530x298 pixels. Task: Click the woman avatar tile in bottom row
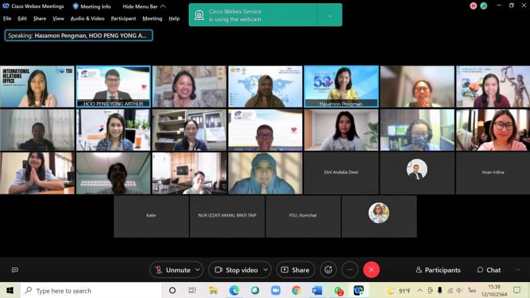tap(379, 217)
